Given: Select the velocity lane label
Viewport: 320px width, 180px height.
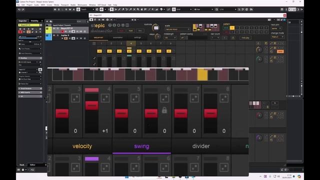Looking at the screenshot, I should click(82, 146).
